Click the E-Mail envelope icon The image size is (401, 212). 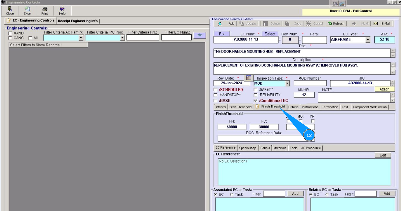(375, 24)
